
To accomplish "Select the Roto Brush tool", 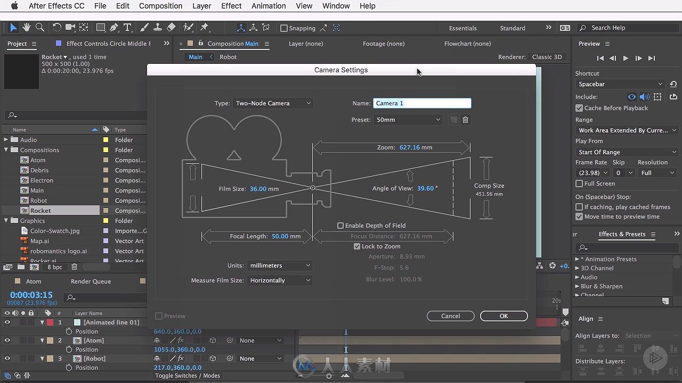I will [x=188, y=28].
